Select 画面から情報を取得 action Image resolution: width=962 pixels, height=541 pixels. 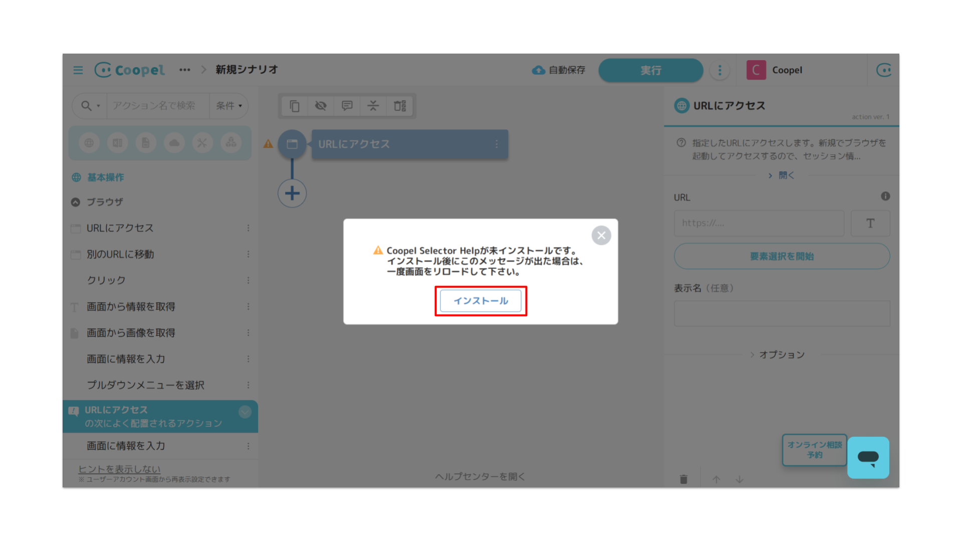coord(131,307)
